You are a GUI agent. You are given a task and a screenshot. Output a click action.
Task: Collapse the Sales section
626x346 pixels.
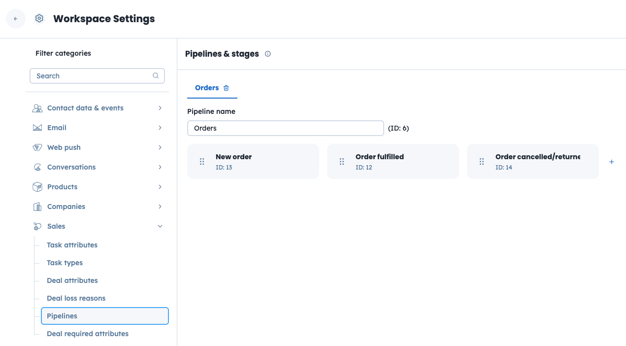pos(160,226)
